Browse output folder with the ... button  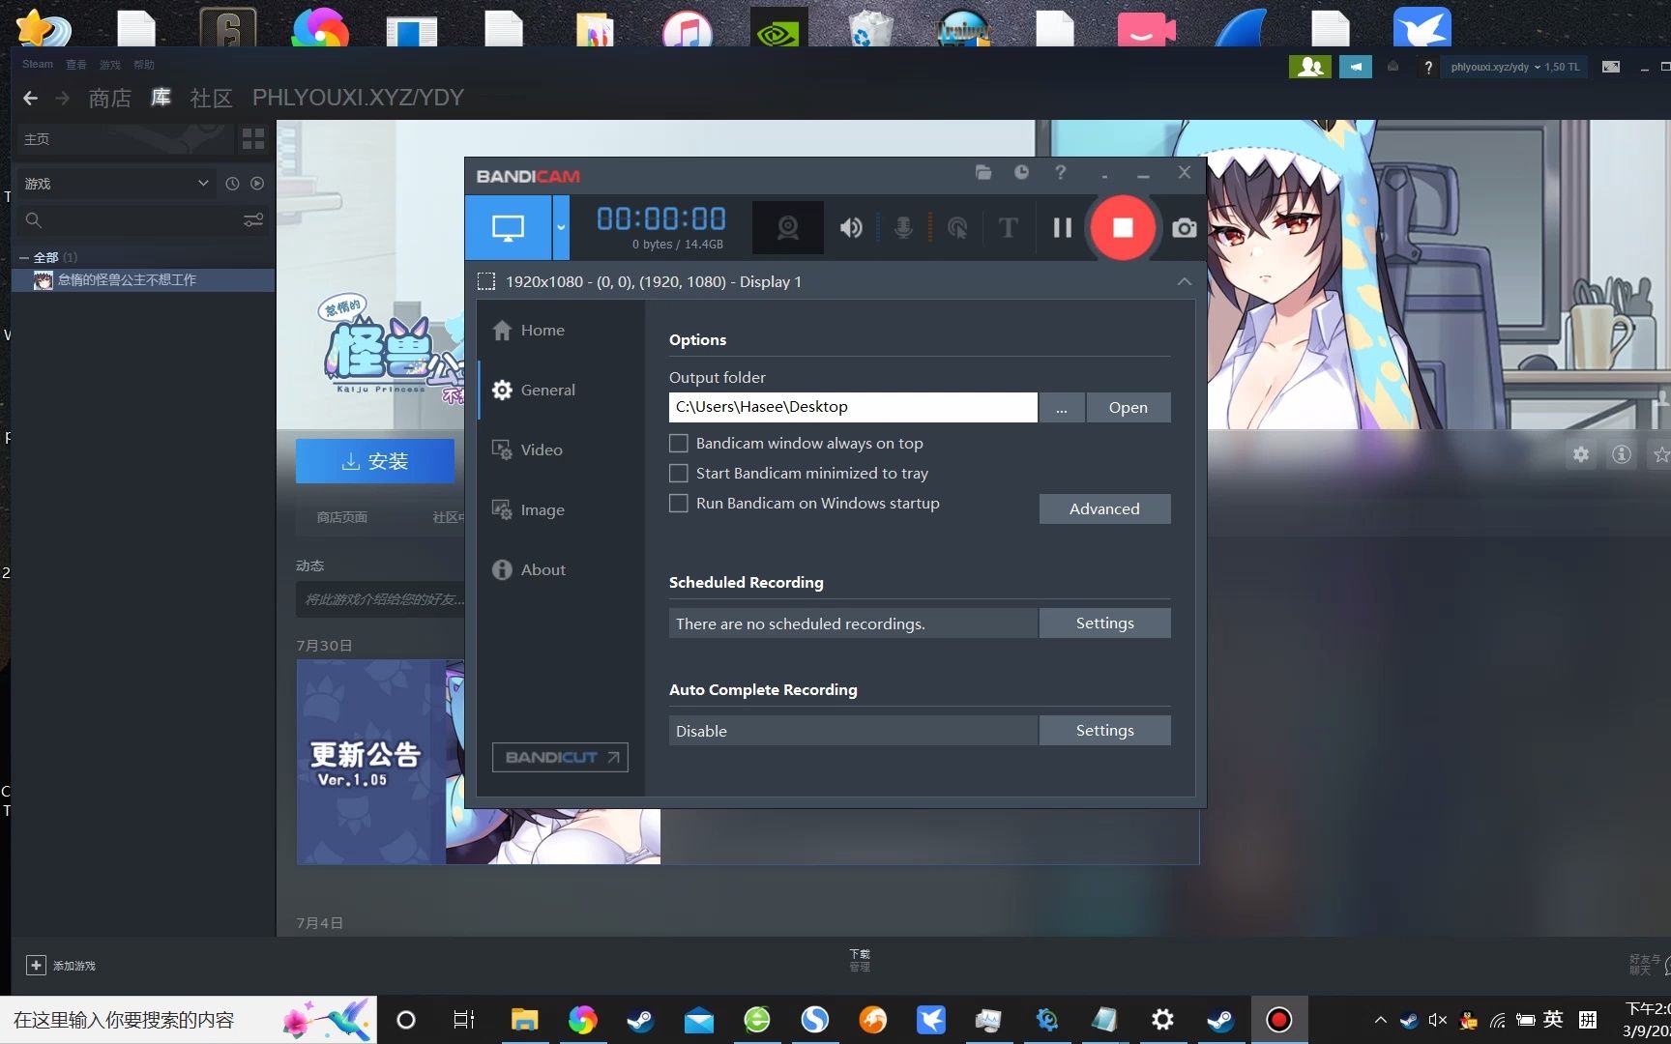coord(1062,407)
